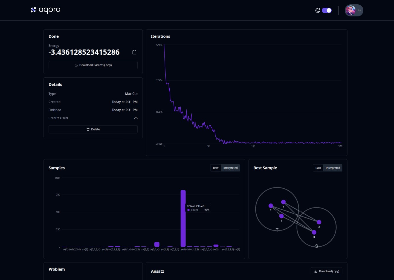Copy the energy value via clipboard icon
Viewport: 394px width, 280px height.
pyautogui.click(x=134, y=52)
